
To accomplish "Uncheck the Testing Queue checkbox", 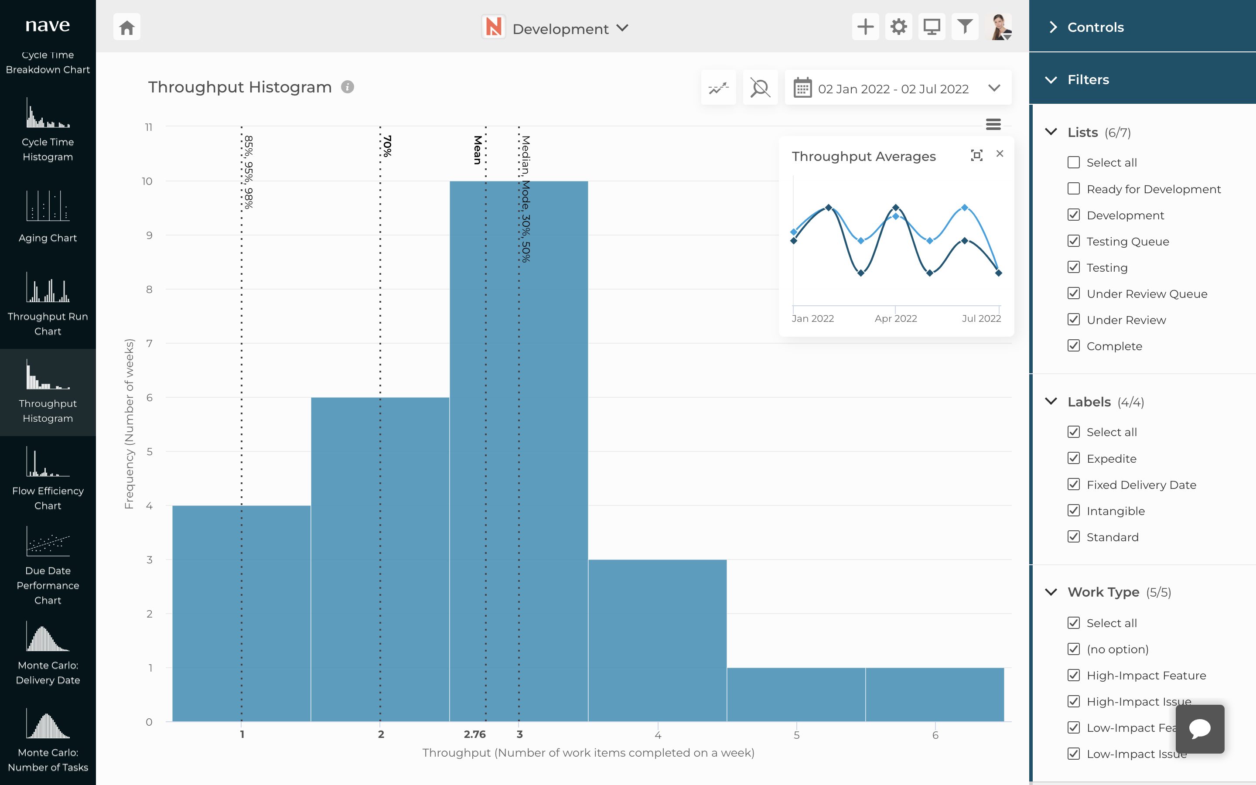I will [1073, 242].
